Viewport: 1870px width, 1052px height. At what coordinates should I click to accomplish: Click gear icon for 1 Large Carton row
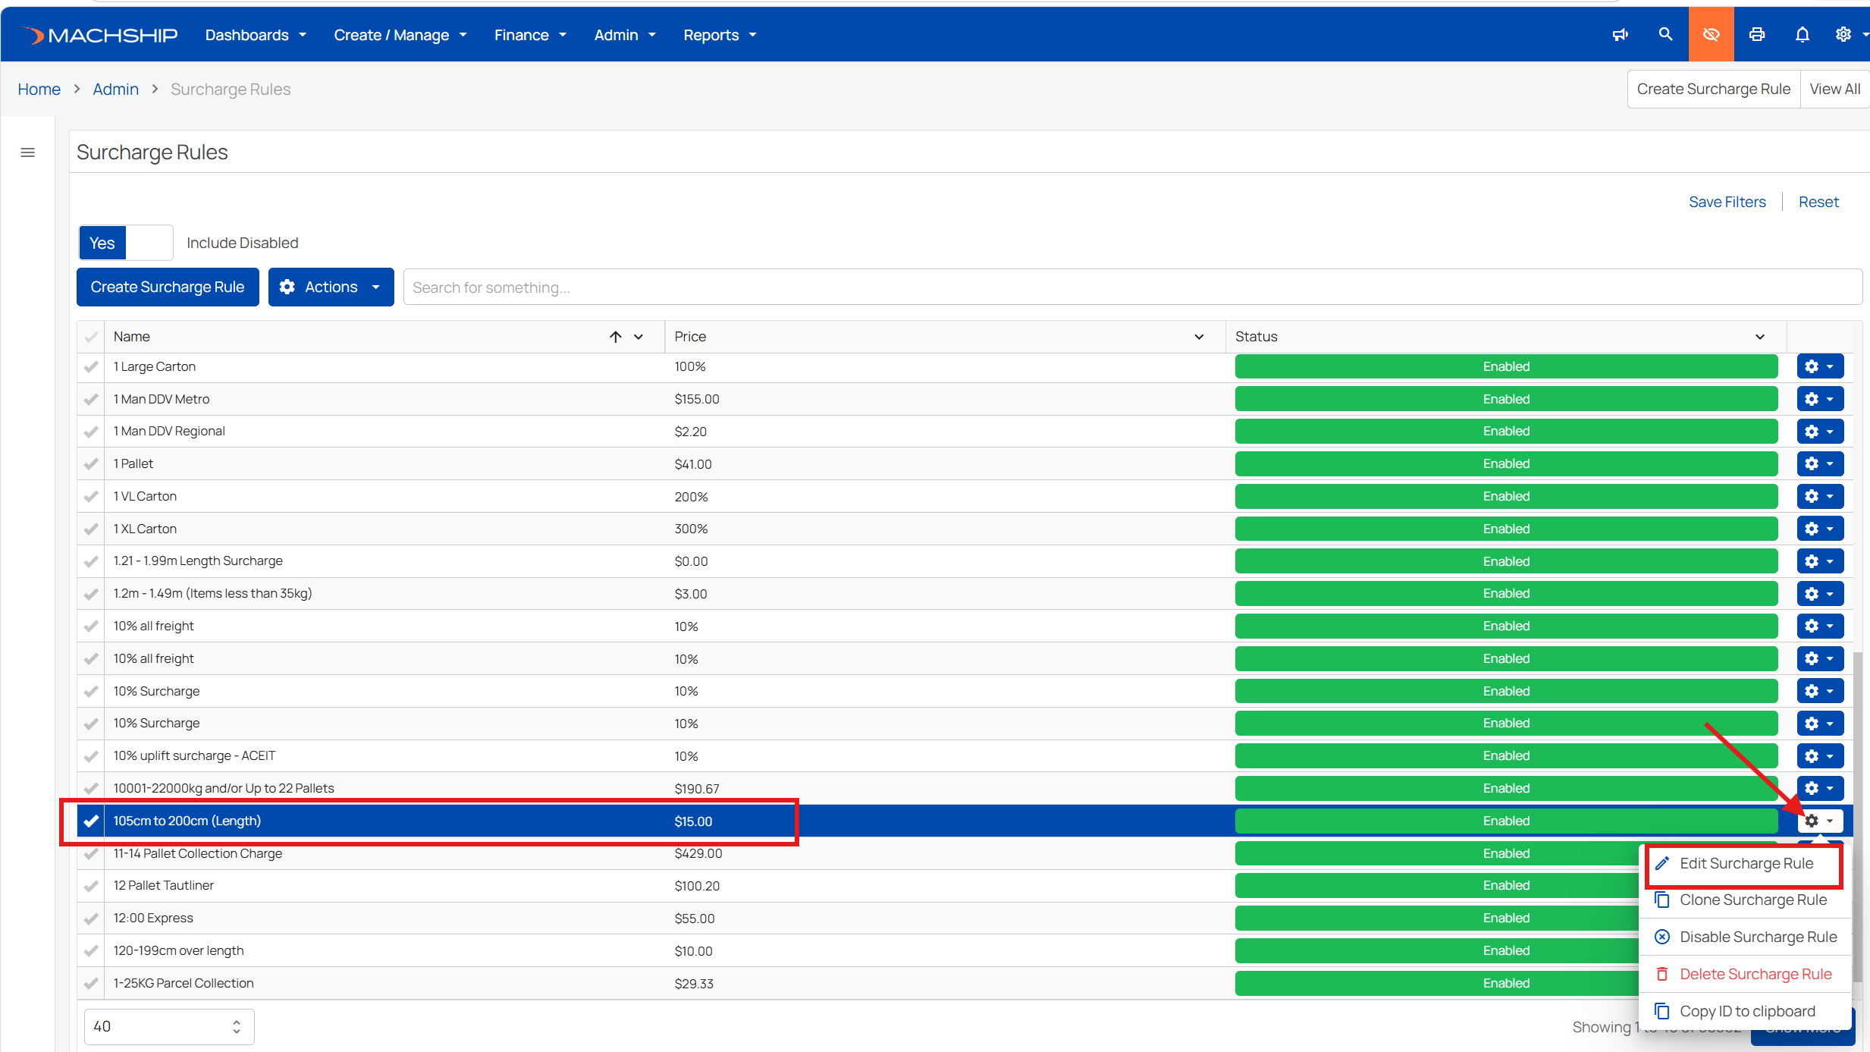(1820, 366)
